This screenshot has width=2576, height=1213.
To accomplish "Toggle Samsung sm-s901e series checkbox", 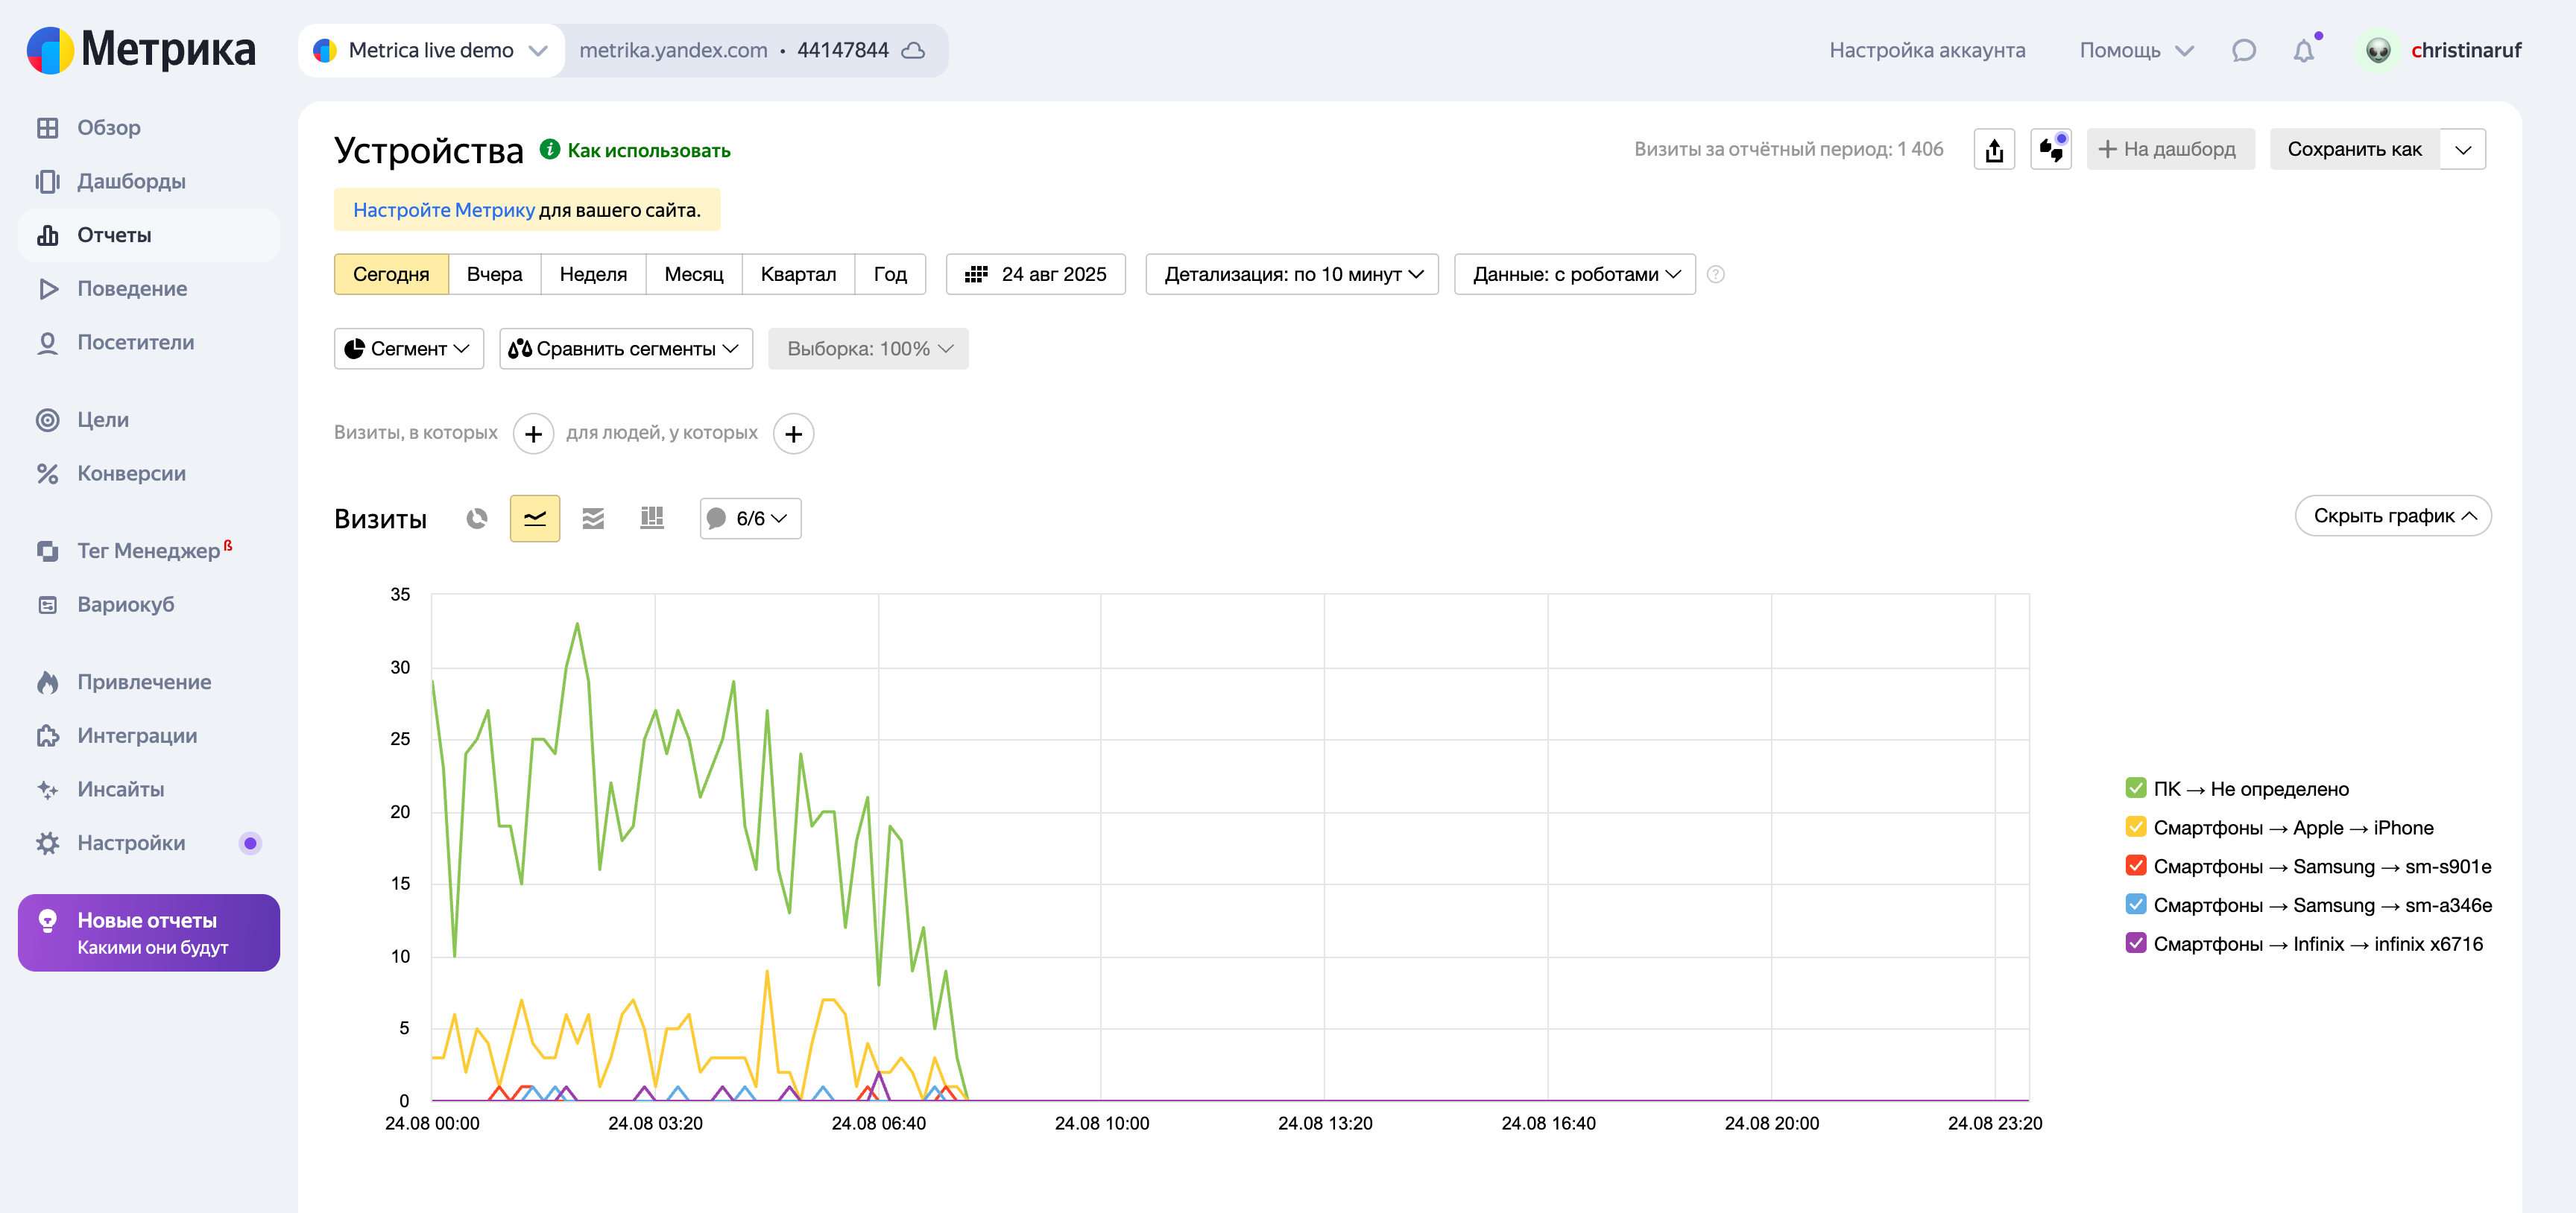I will click(2136, 866).
